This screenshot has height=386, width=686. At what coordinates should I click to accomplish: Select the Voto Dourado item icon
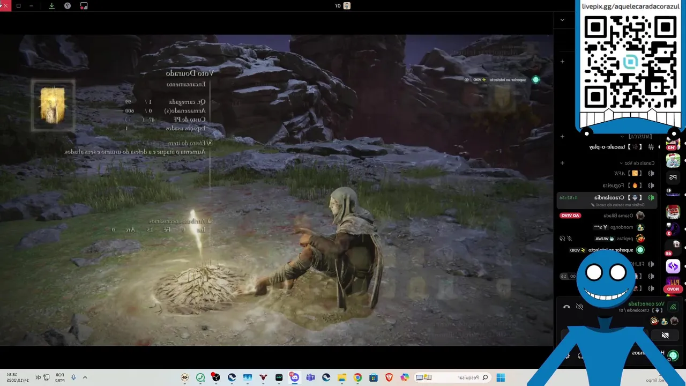click(53, 105)
